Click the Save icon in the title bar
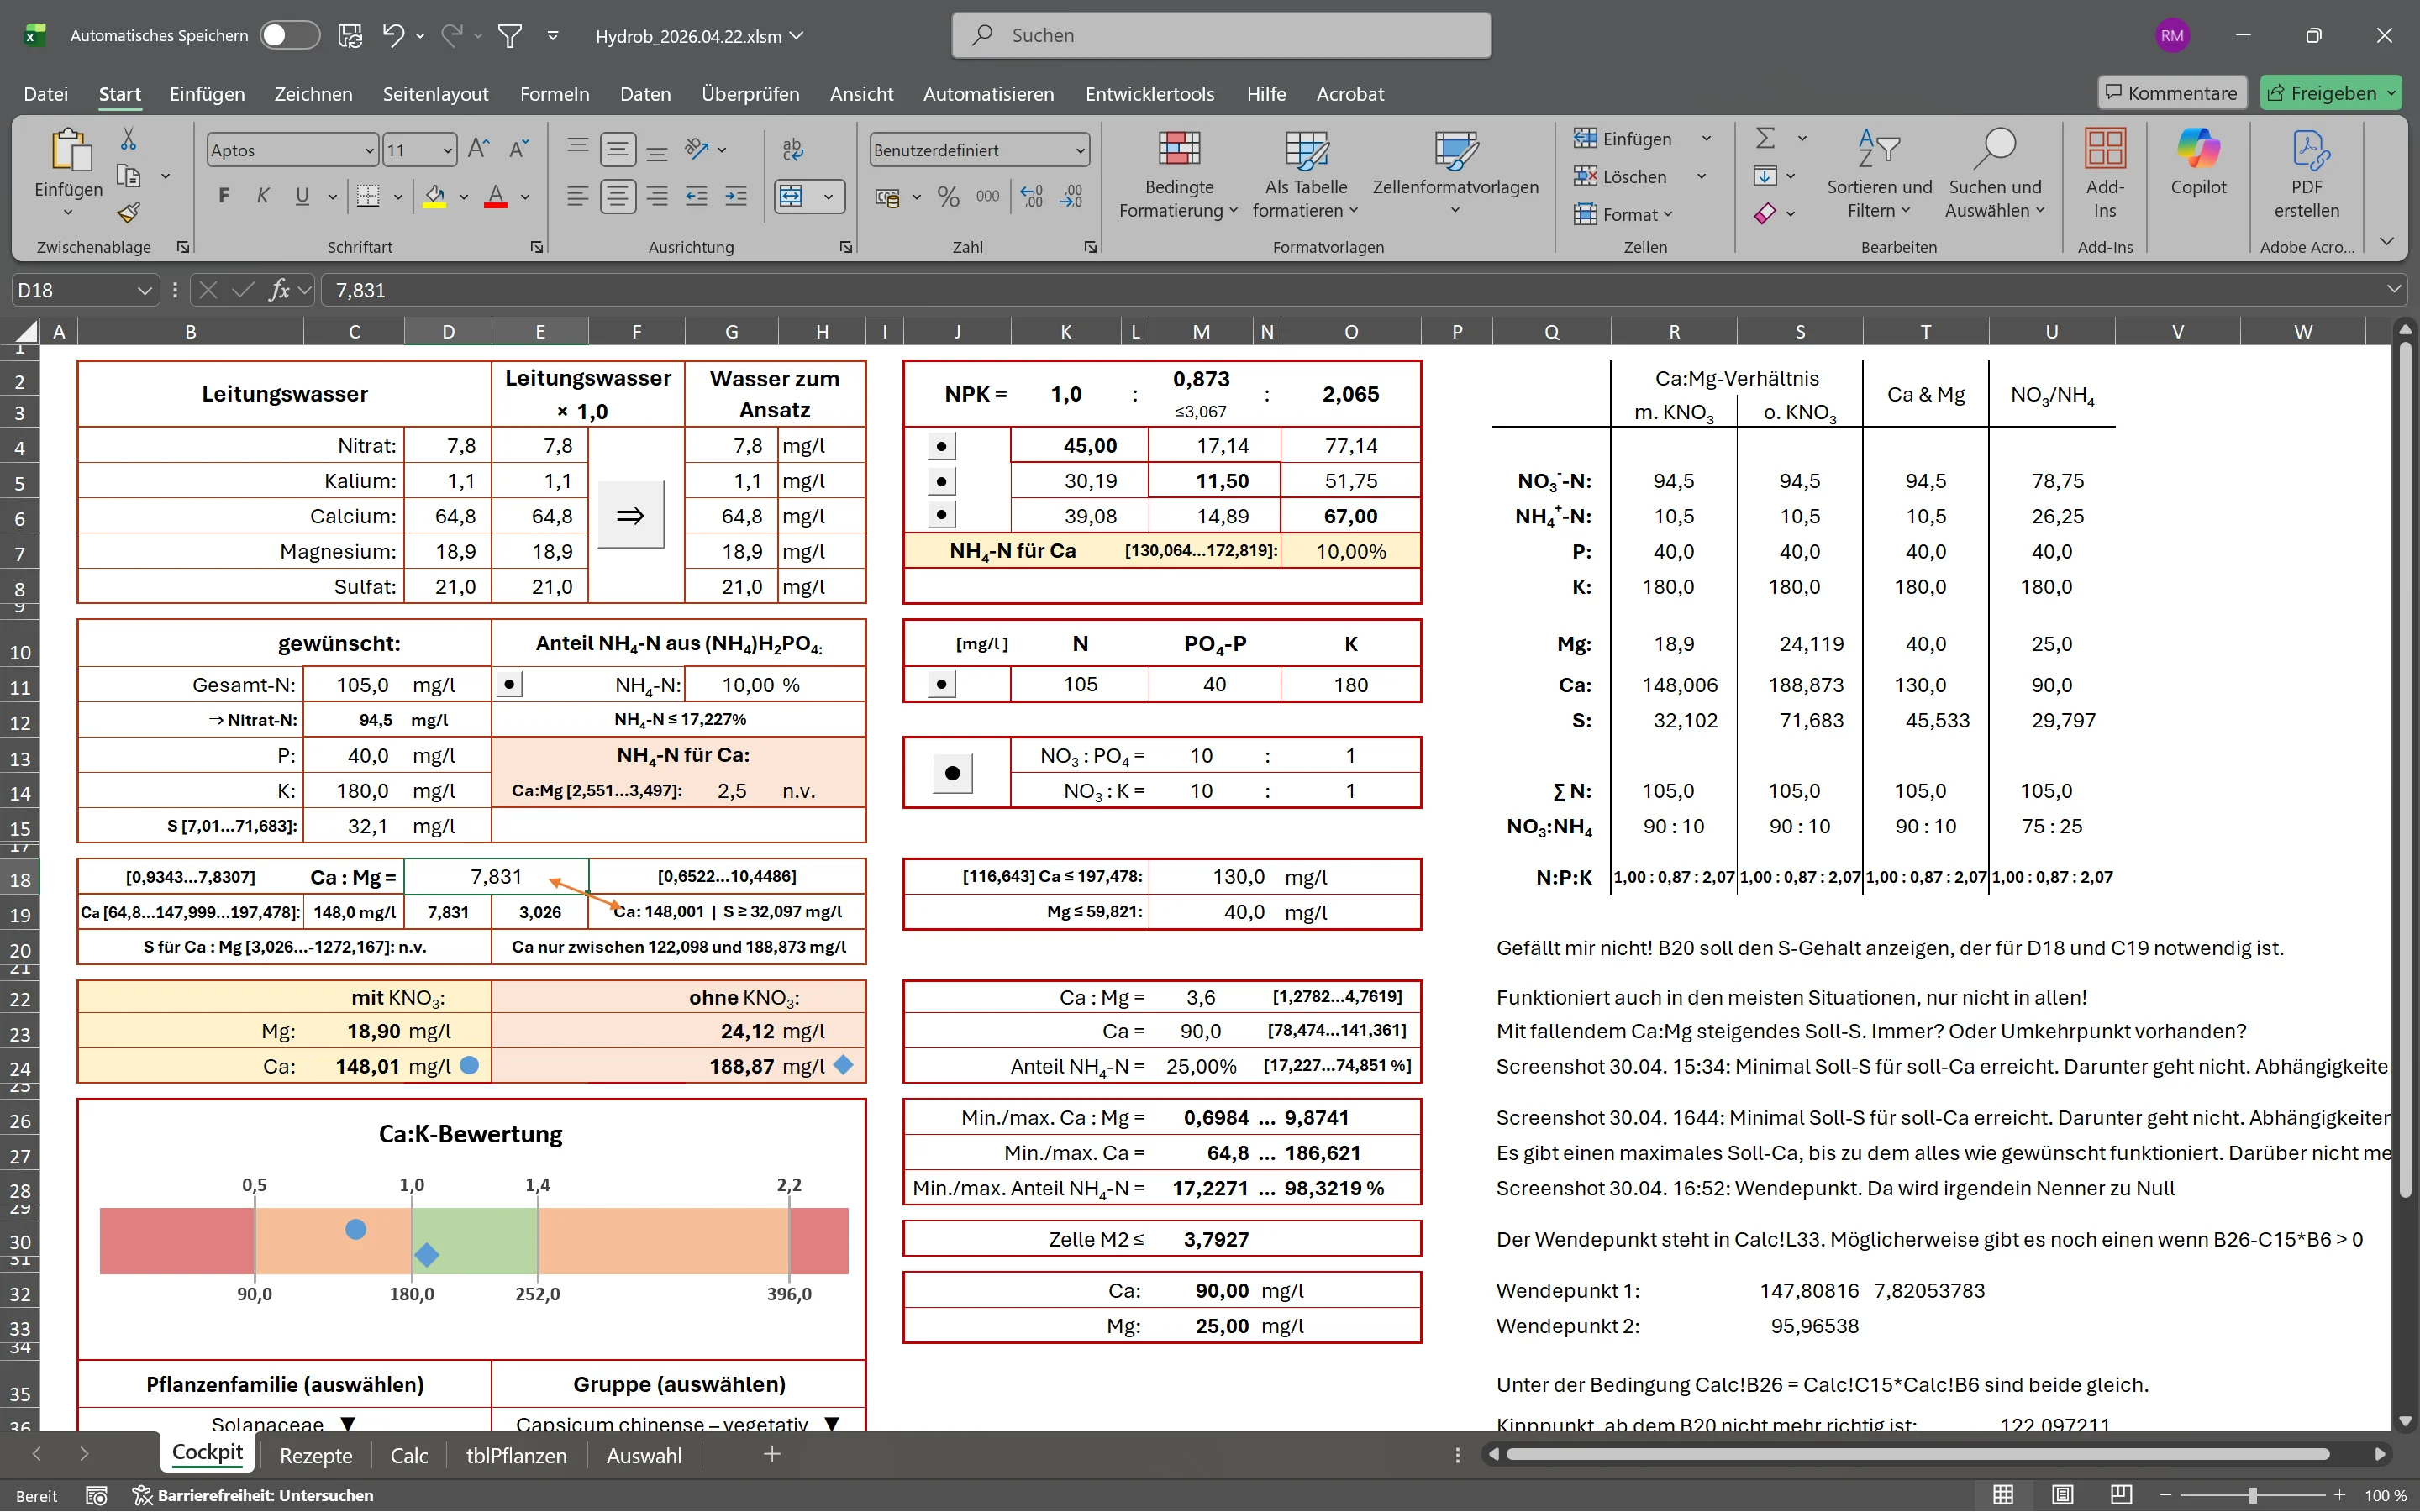The height and width of the screenshot is (1512, 2420). (x=350, y=36)
